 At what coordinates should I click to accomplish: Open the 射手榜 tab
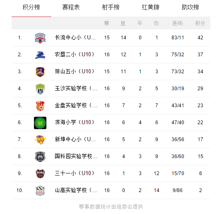(x=111, y=7)
